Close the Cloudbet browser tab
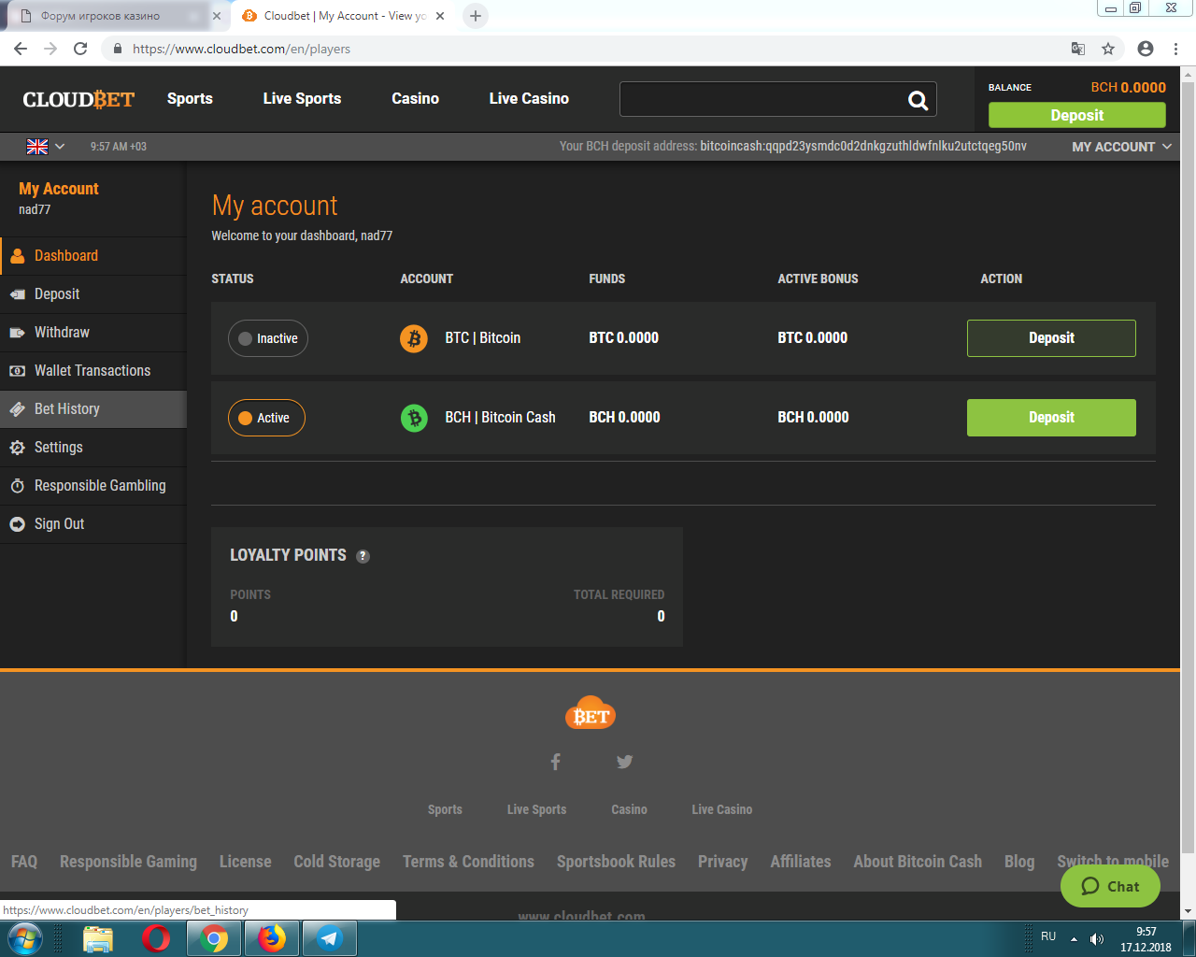Viewport: 1196px width, 957px height. [440, 16]
